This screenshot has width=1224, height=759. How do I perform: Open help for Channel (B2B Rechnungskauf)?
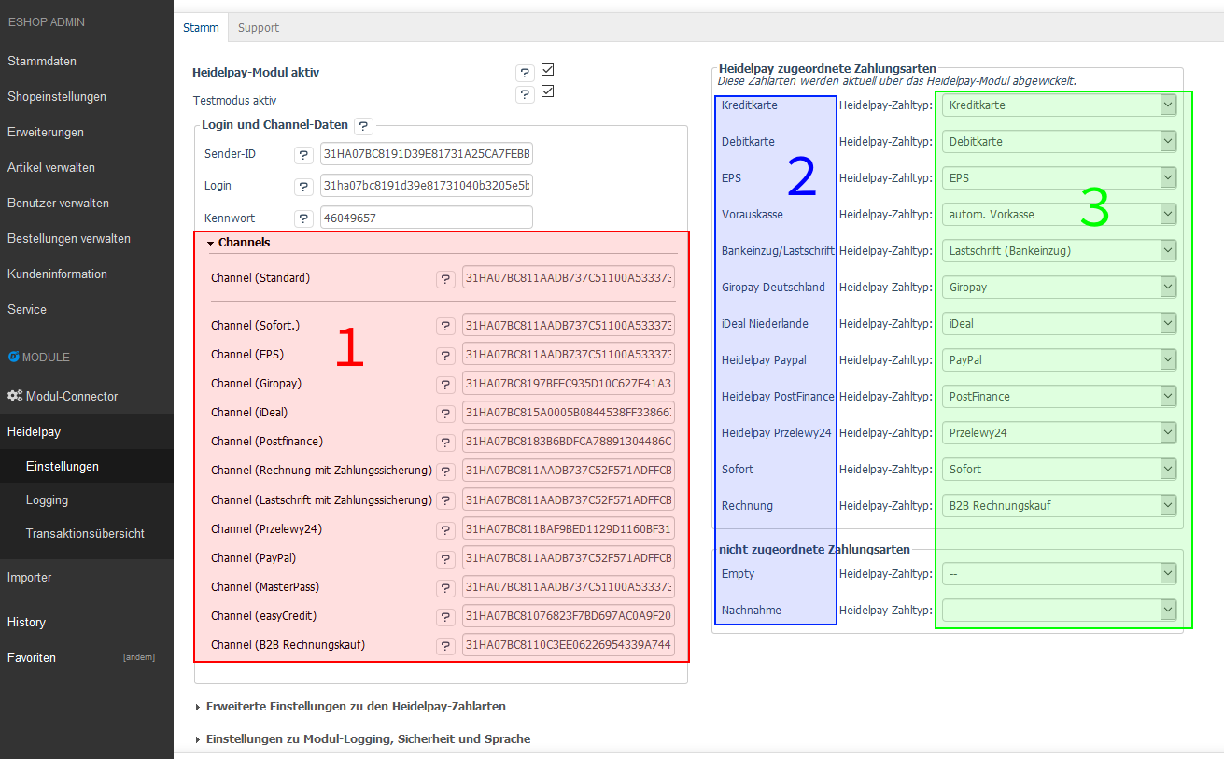(445, 645)
